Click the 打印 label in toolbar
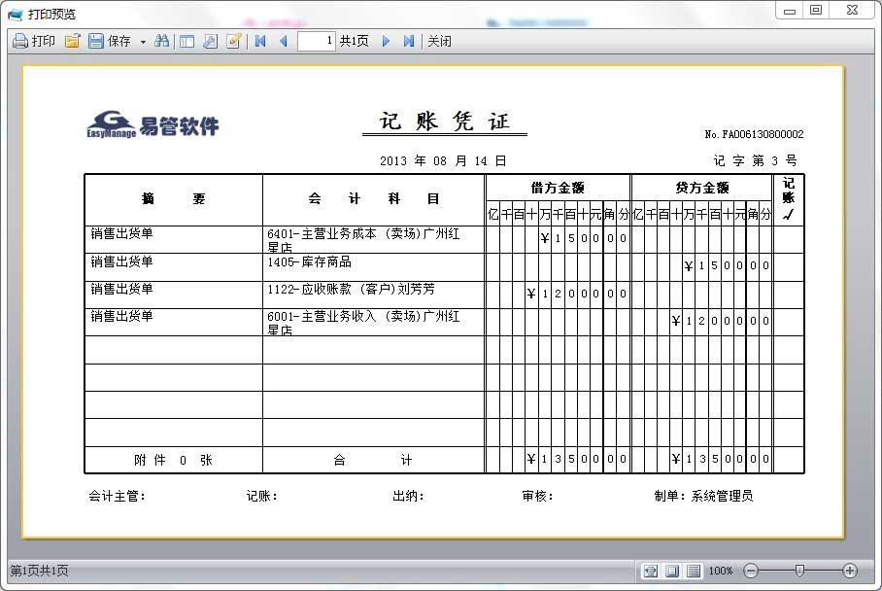Viewport: 882px width, 591px height. 44,41
